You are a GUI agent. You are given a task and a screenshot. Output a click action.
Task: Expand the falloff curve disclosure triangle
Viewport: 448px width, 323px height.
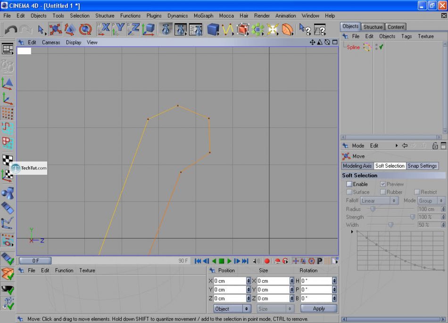[x=352, y=231]
